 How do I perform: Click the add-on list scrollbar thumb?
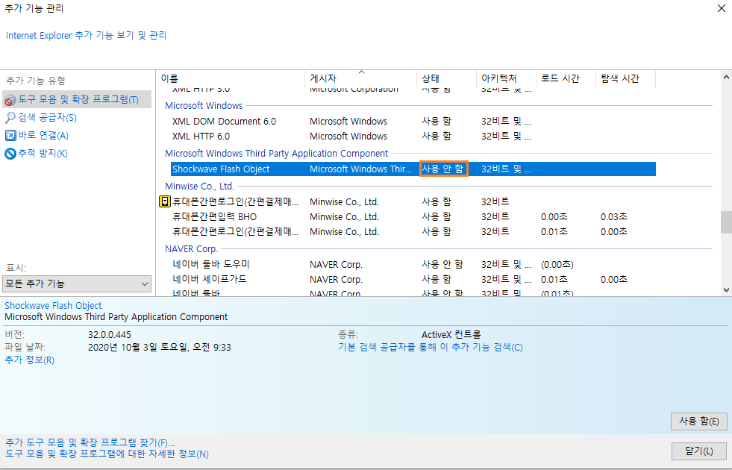[726, 222]
